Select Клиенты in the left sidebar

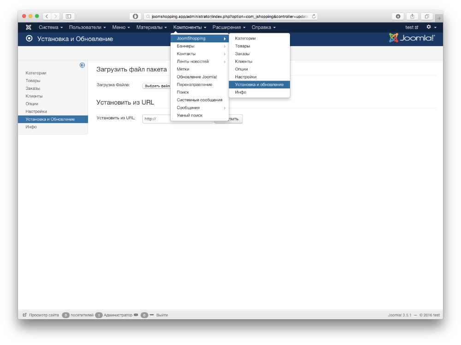[34, 96]
